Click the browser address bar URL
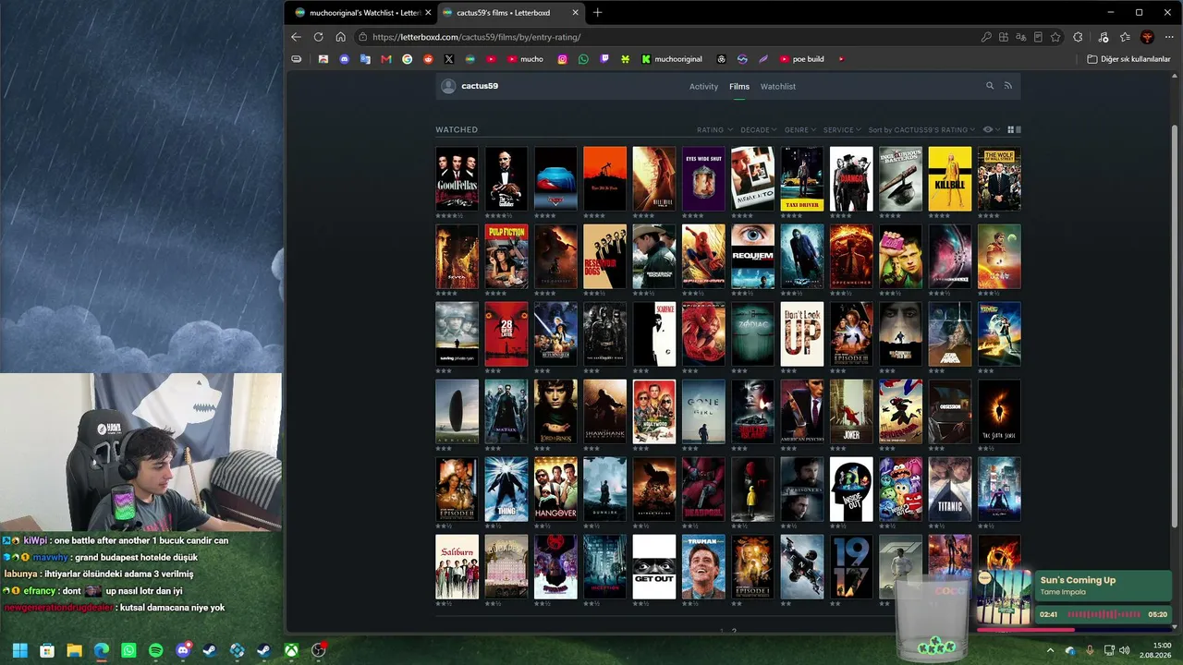The height and width of the screenshot is (665, 1183). coord(477,37)
